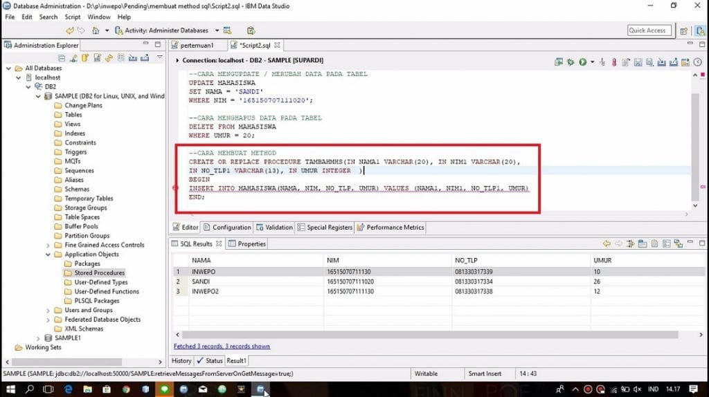Screen dimensions: 709x397
Task: Collapse the Application Objects tree node
Action: pos(48,255)
